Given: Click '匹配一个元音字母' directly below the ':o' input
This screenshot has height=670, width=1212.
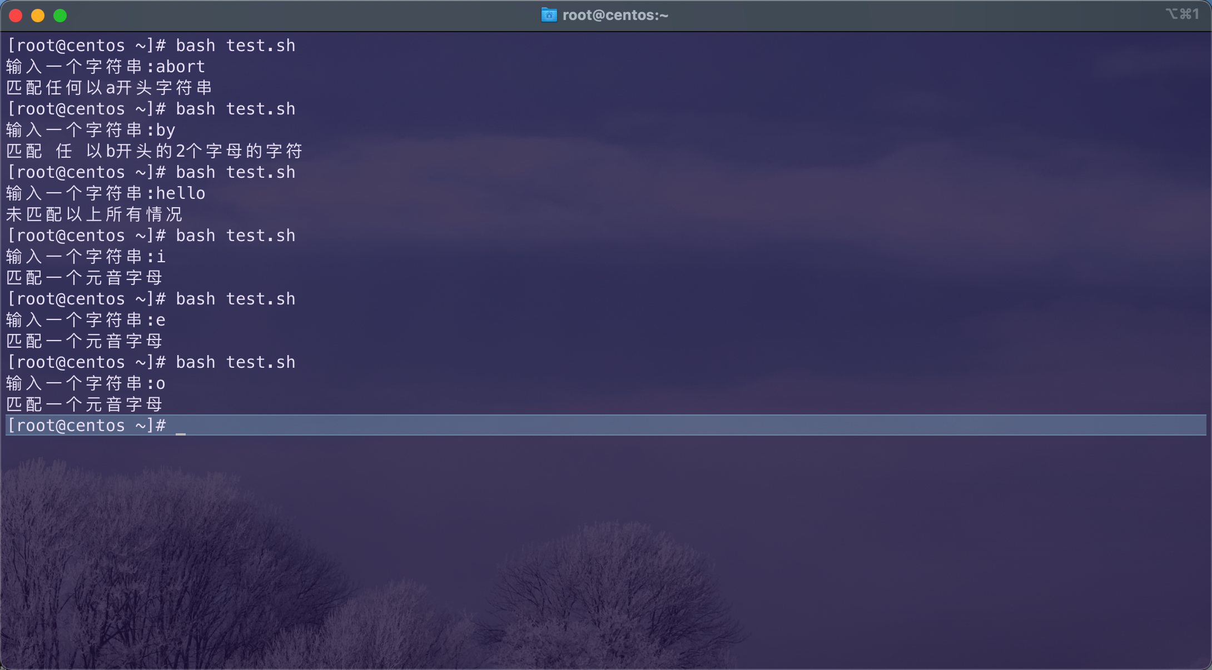Looking at the screenshot, I should [x=85, y=404].
